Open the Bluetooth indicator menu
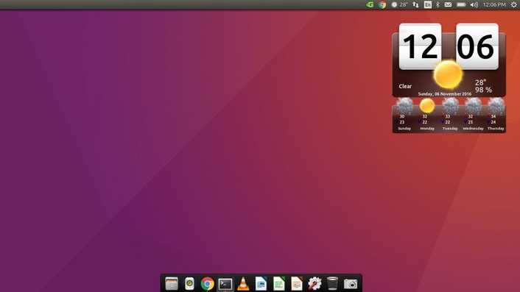 [438, 4]
